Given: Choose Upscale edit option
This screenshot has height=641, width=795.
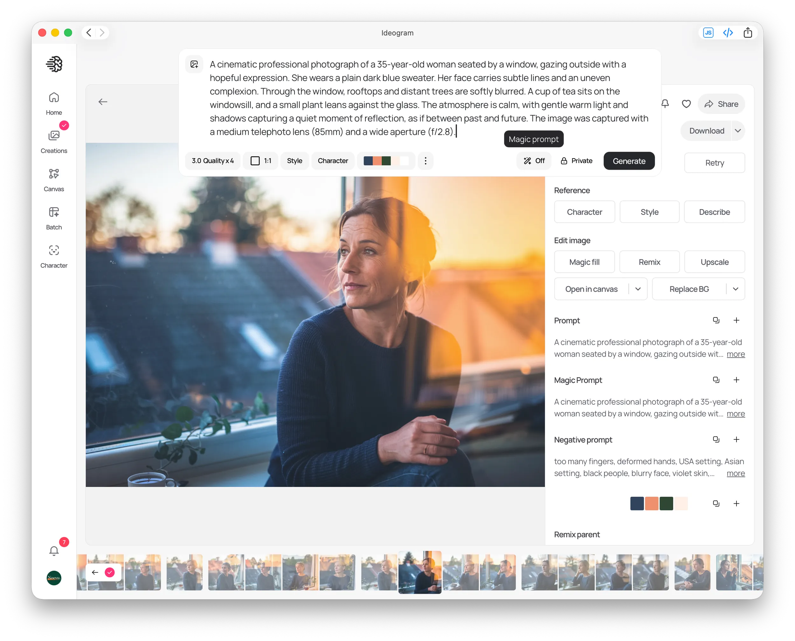Looking at the screenshot, I should [x=714, y=262].
